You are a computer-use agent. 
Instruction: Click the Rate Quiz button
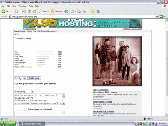pyautogui.click(x=34, y=78)
